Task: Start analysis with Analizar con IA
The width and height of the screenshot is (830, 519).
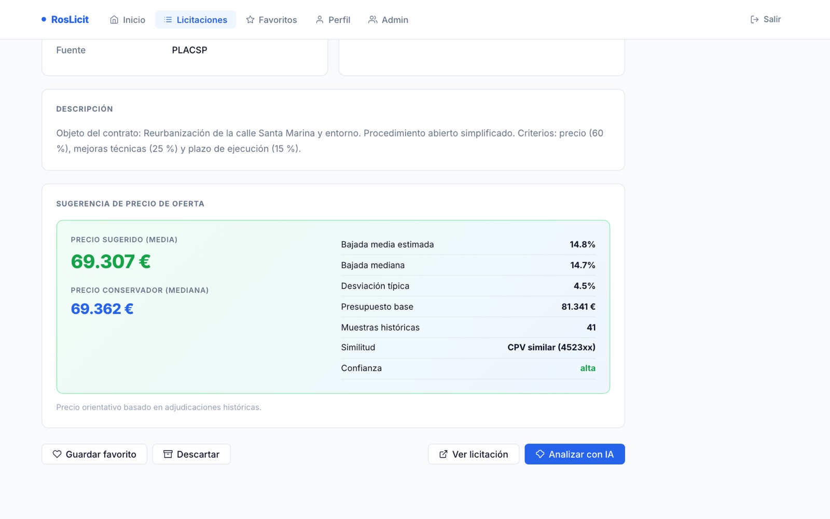Action: (575, 454)
